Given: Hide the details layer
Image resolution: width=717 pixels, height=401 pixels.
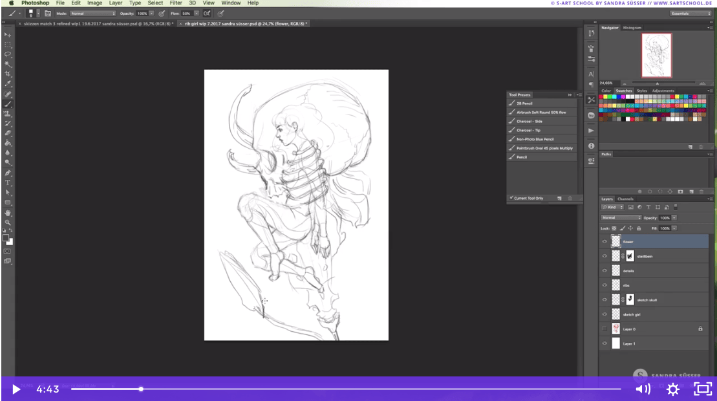Looking at the screenshot, I should 605,271.
